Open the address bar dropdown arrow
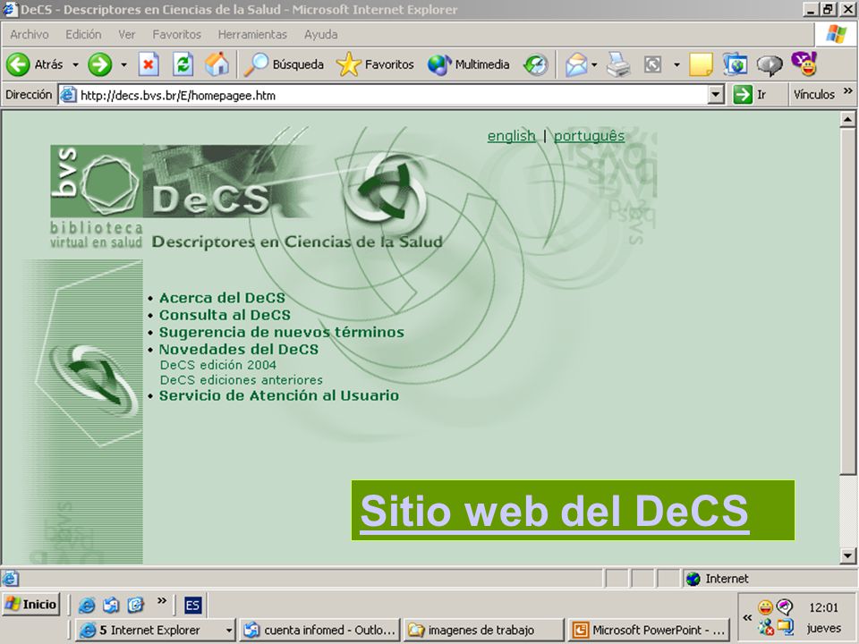Screen dimensions: 859x644 [x=715, y=95]
